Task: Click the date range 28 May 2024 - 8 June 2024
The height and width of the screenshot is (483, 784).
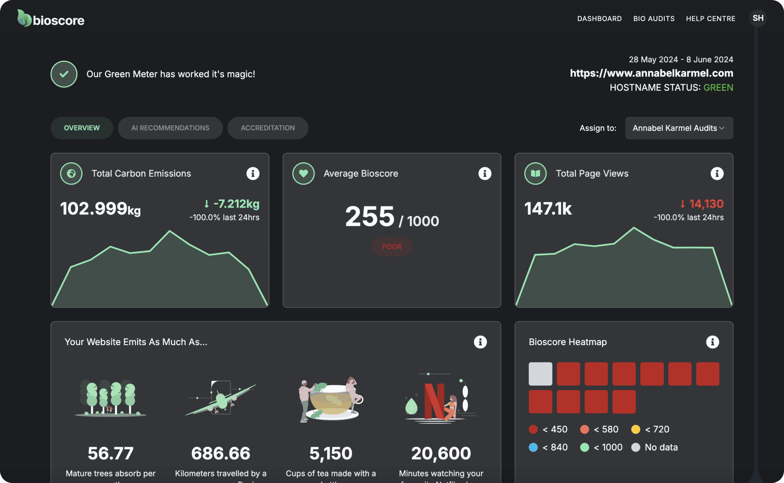Action: (681, 59)
